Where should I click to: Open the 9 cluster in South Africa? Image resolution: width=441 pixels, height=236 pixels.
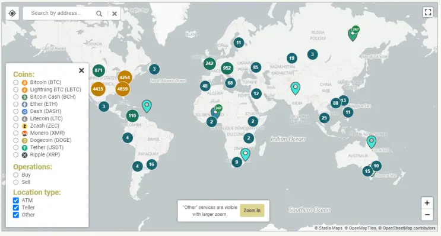(237, 162)
